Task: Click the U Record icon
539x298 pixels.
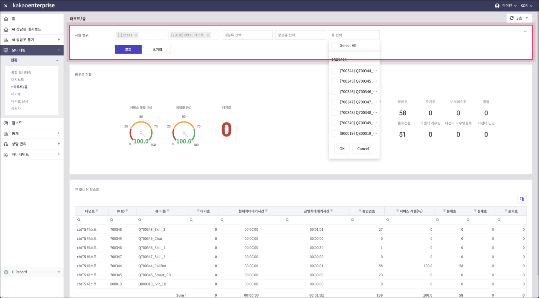Action: (x=6, y=272)
